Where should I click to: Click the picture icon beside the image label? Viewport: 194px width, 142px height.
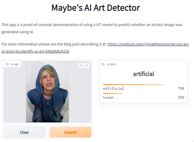(x=7, y=64)
